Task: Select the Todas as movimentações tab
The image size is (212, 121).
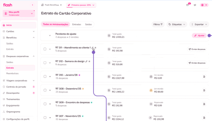Action: coord(56,24)
